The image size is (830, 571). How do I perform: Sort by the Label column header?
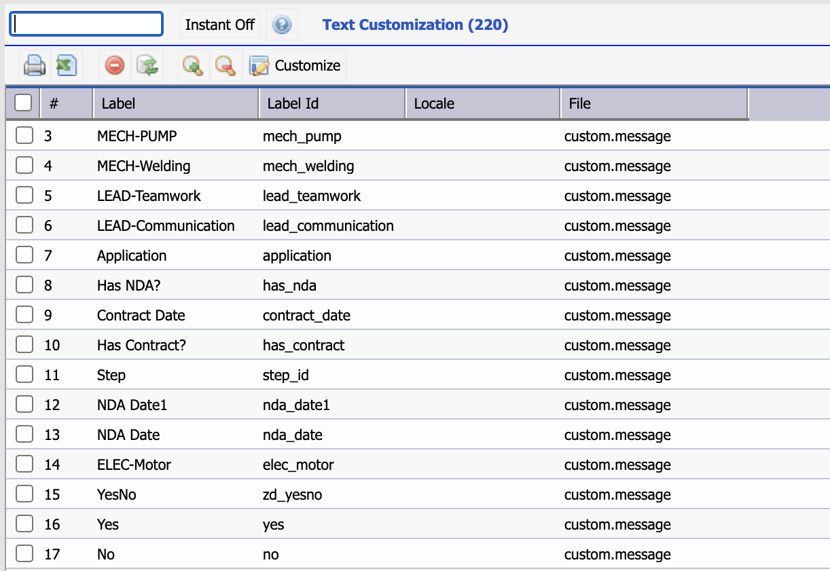[x=176, y=104]
